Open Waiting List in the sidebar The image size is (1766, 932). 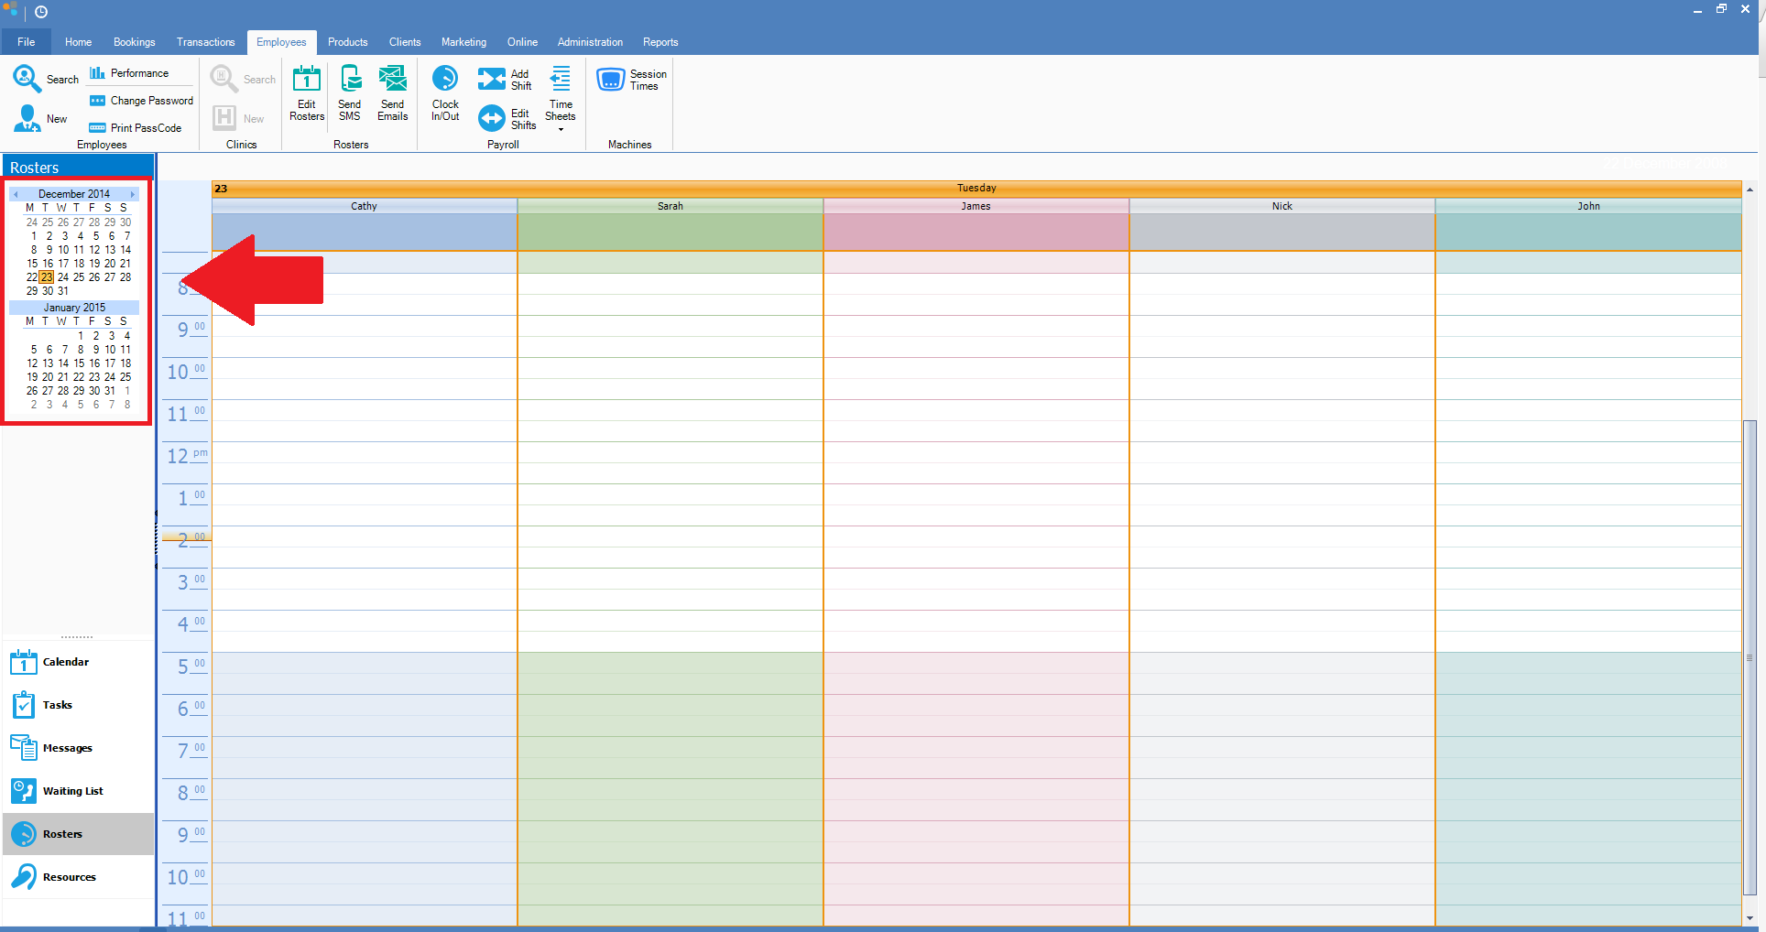[x=72, y=791]
